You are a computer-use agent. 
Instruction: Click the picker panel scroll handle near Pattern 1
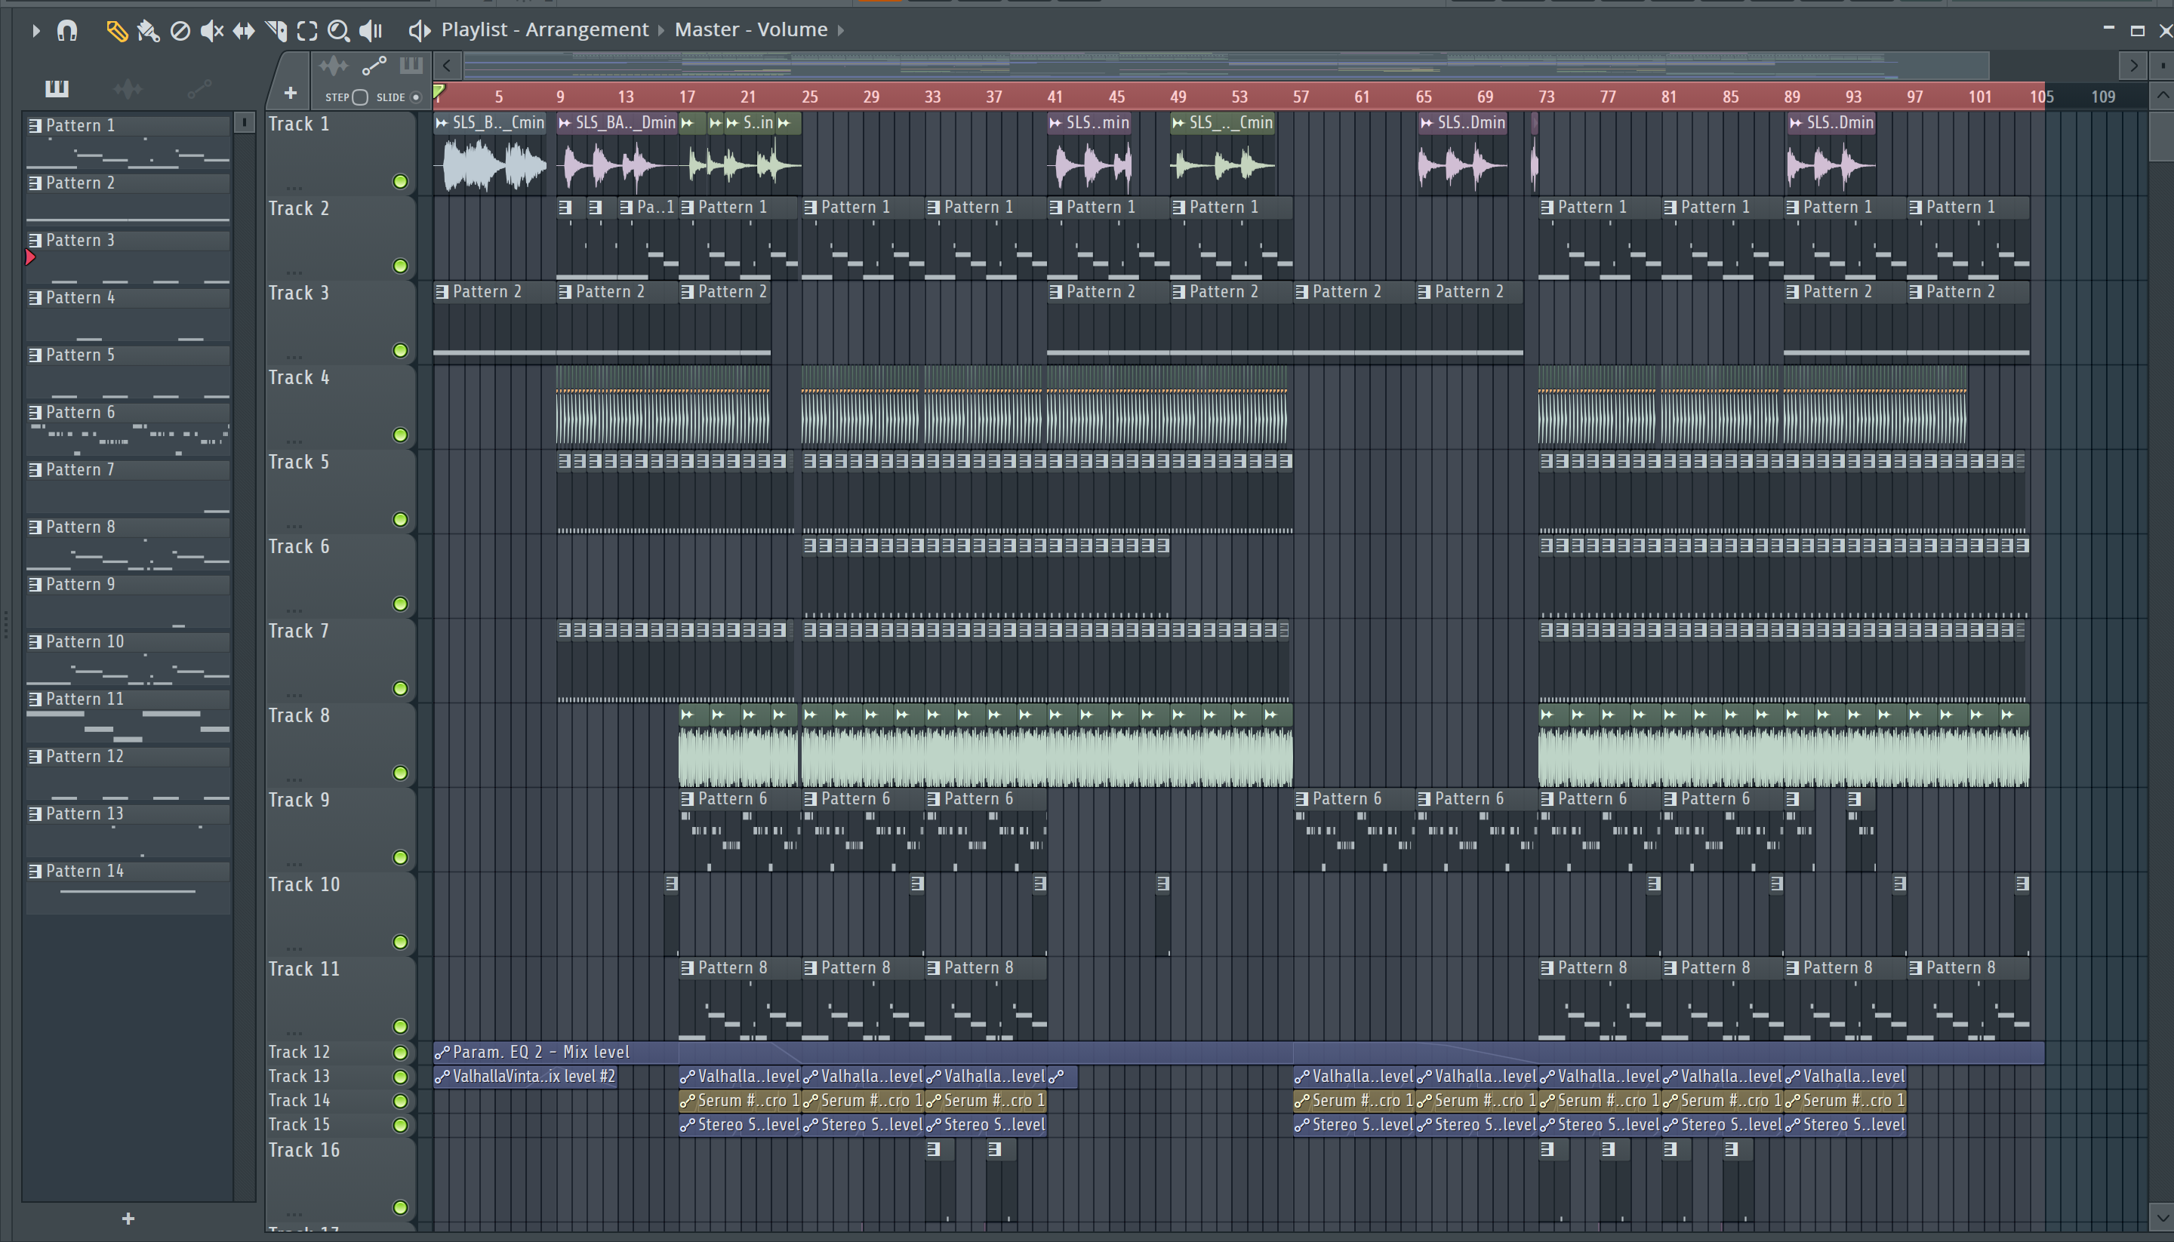click(244, 123)
